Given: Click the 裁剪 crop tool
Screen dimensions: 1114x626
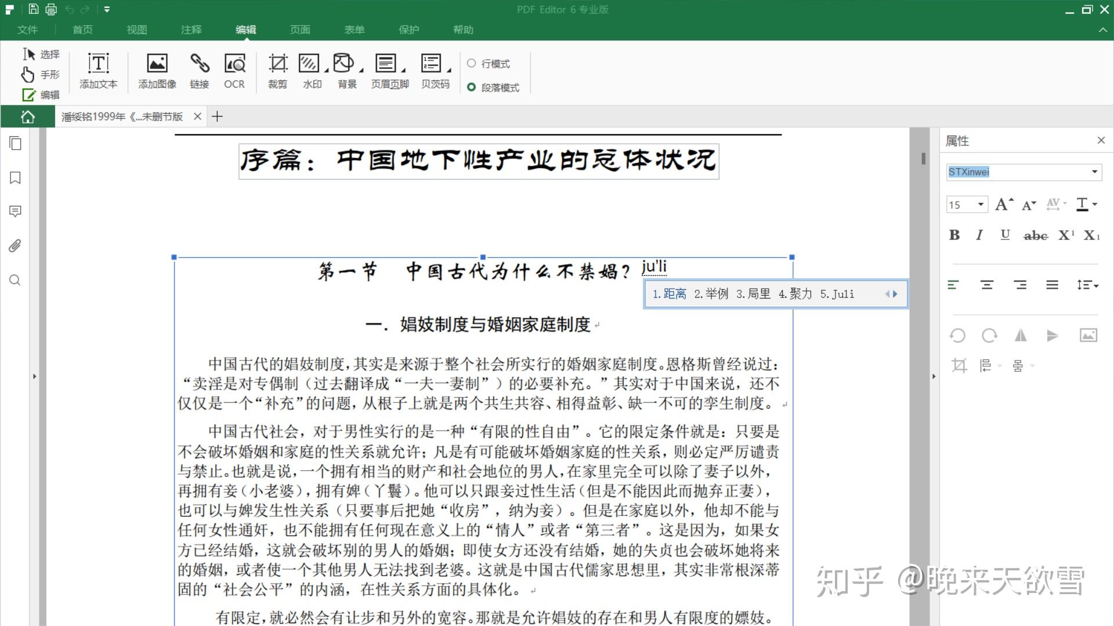Looking at the screenshot, I should pyautogui.click(x=277, y=71).
